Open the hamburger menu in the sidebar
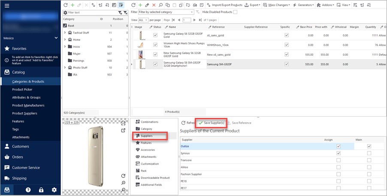 pos(7,6)
